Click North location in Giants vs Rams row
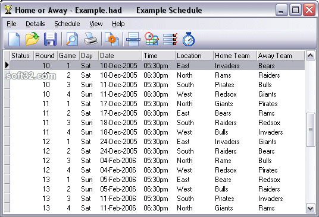Viewport: 319px width, 217px height. coord(184,208)
